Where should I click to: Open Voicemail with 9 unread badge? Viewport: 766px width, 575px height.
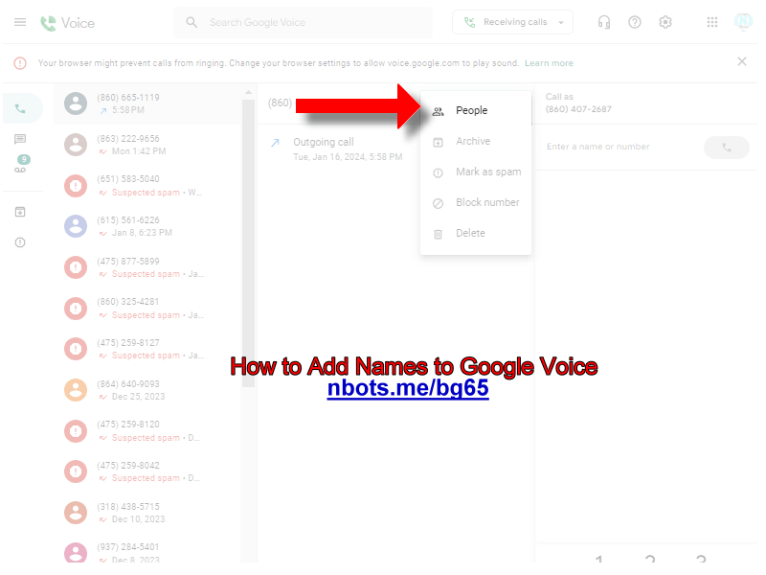pyautogui.click(x=20, y=164)
